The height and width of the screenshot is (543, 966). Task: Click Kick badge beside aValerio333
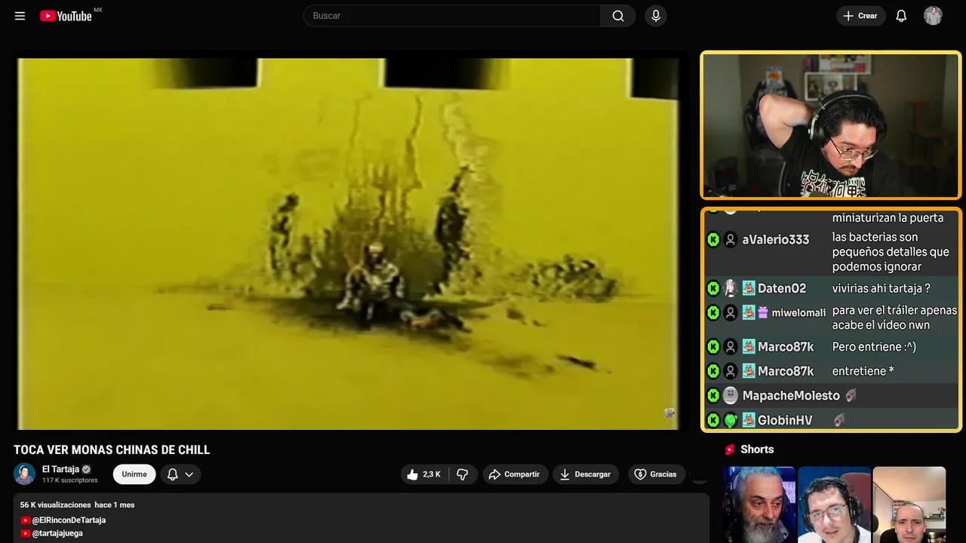coord(713,240)
